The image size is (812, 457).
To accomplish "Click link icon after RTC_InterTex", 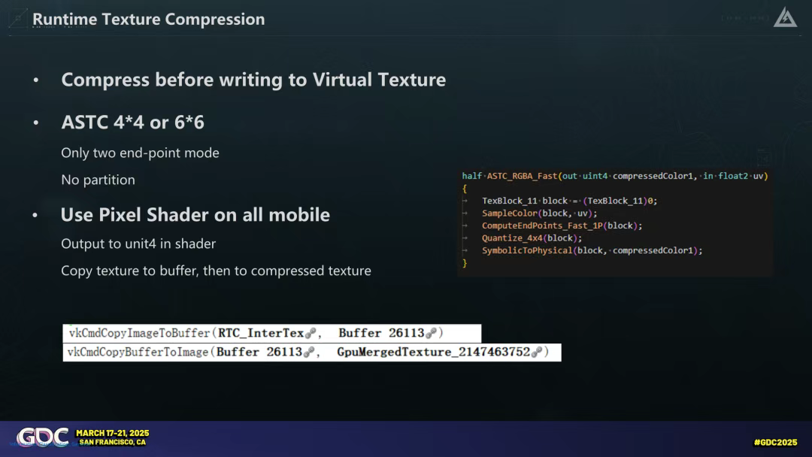I will pyautogui.click(x=311, y=333).
